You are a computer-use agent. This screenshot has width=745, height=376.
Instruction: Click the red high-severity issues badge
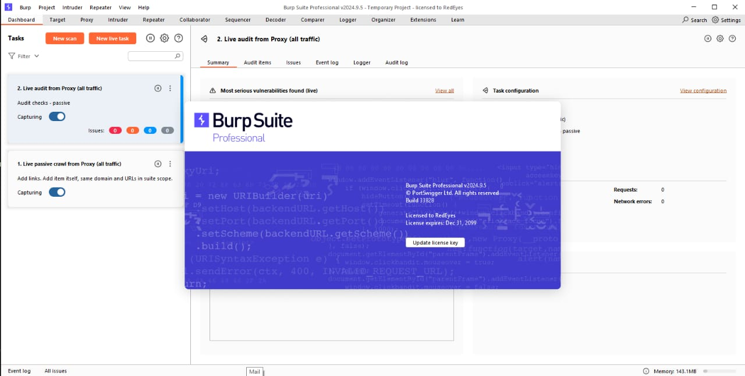(x=115, y=130)
